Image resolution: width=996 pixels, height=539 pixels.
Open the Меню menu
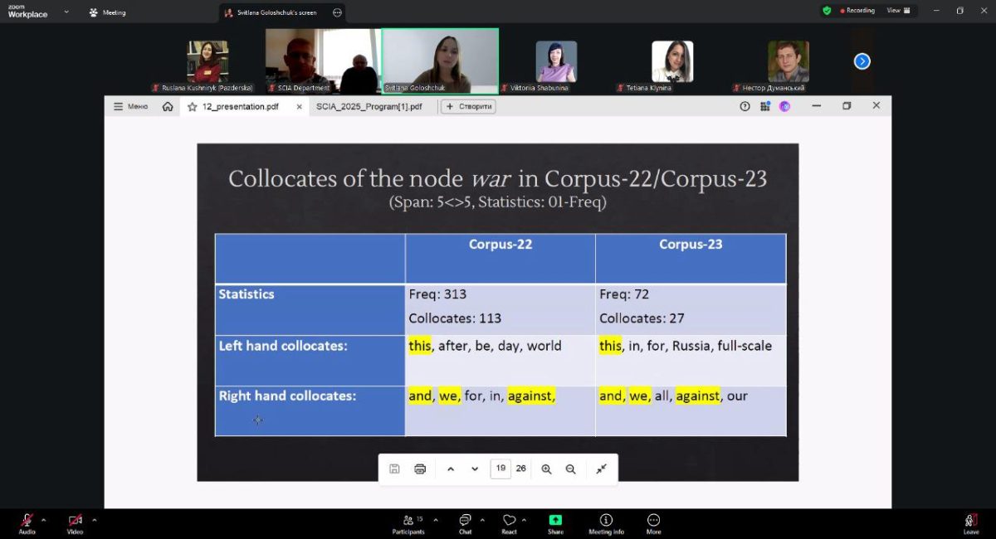(130, 106)
